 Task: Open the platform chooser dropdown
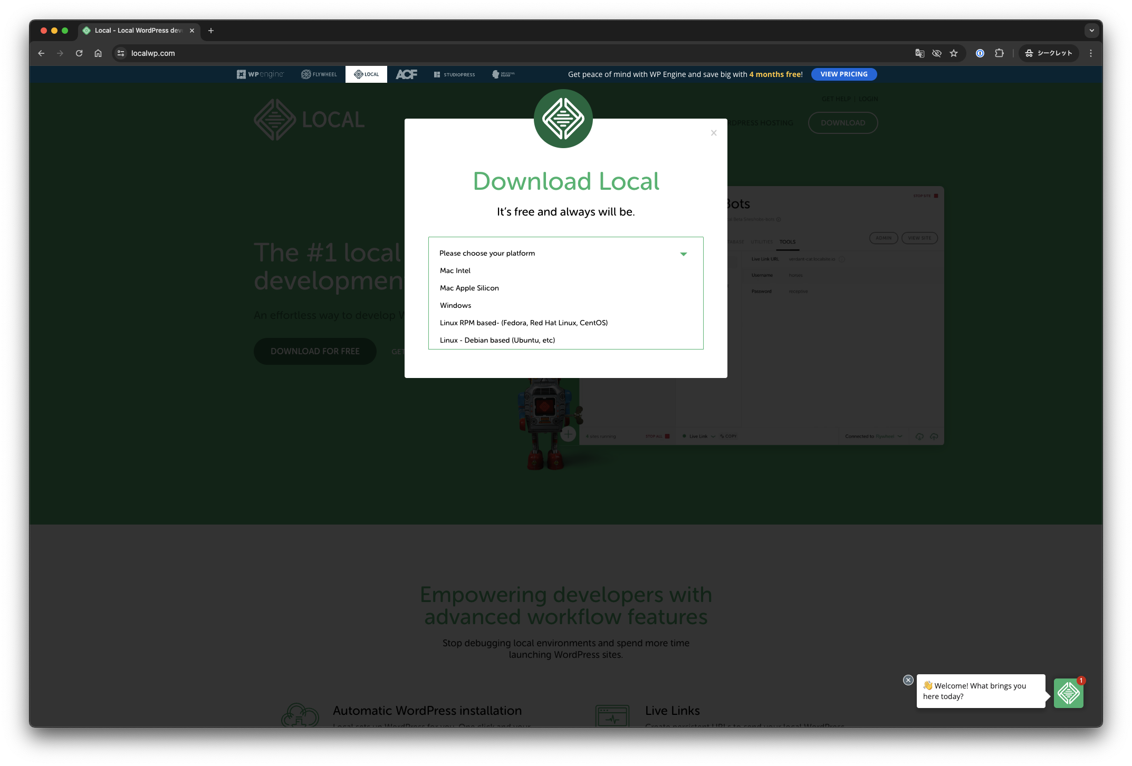(x=565, y=254)
